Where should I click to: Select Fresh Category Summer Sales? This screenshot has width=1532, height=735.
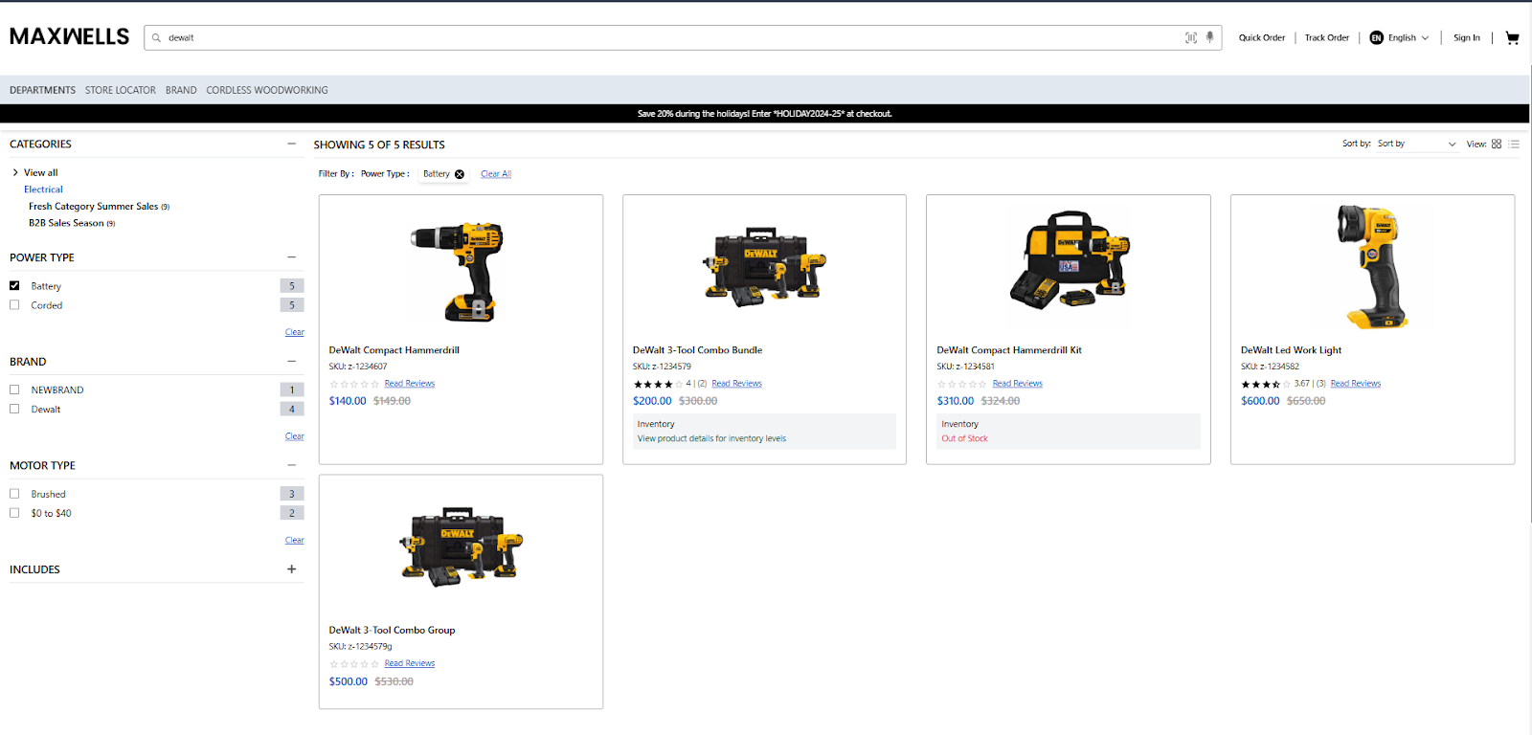(99, 207)
